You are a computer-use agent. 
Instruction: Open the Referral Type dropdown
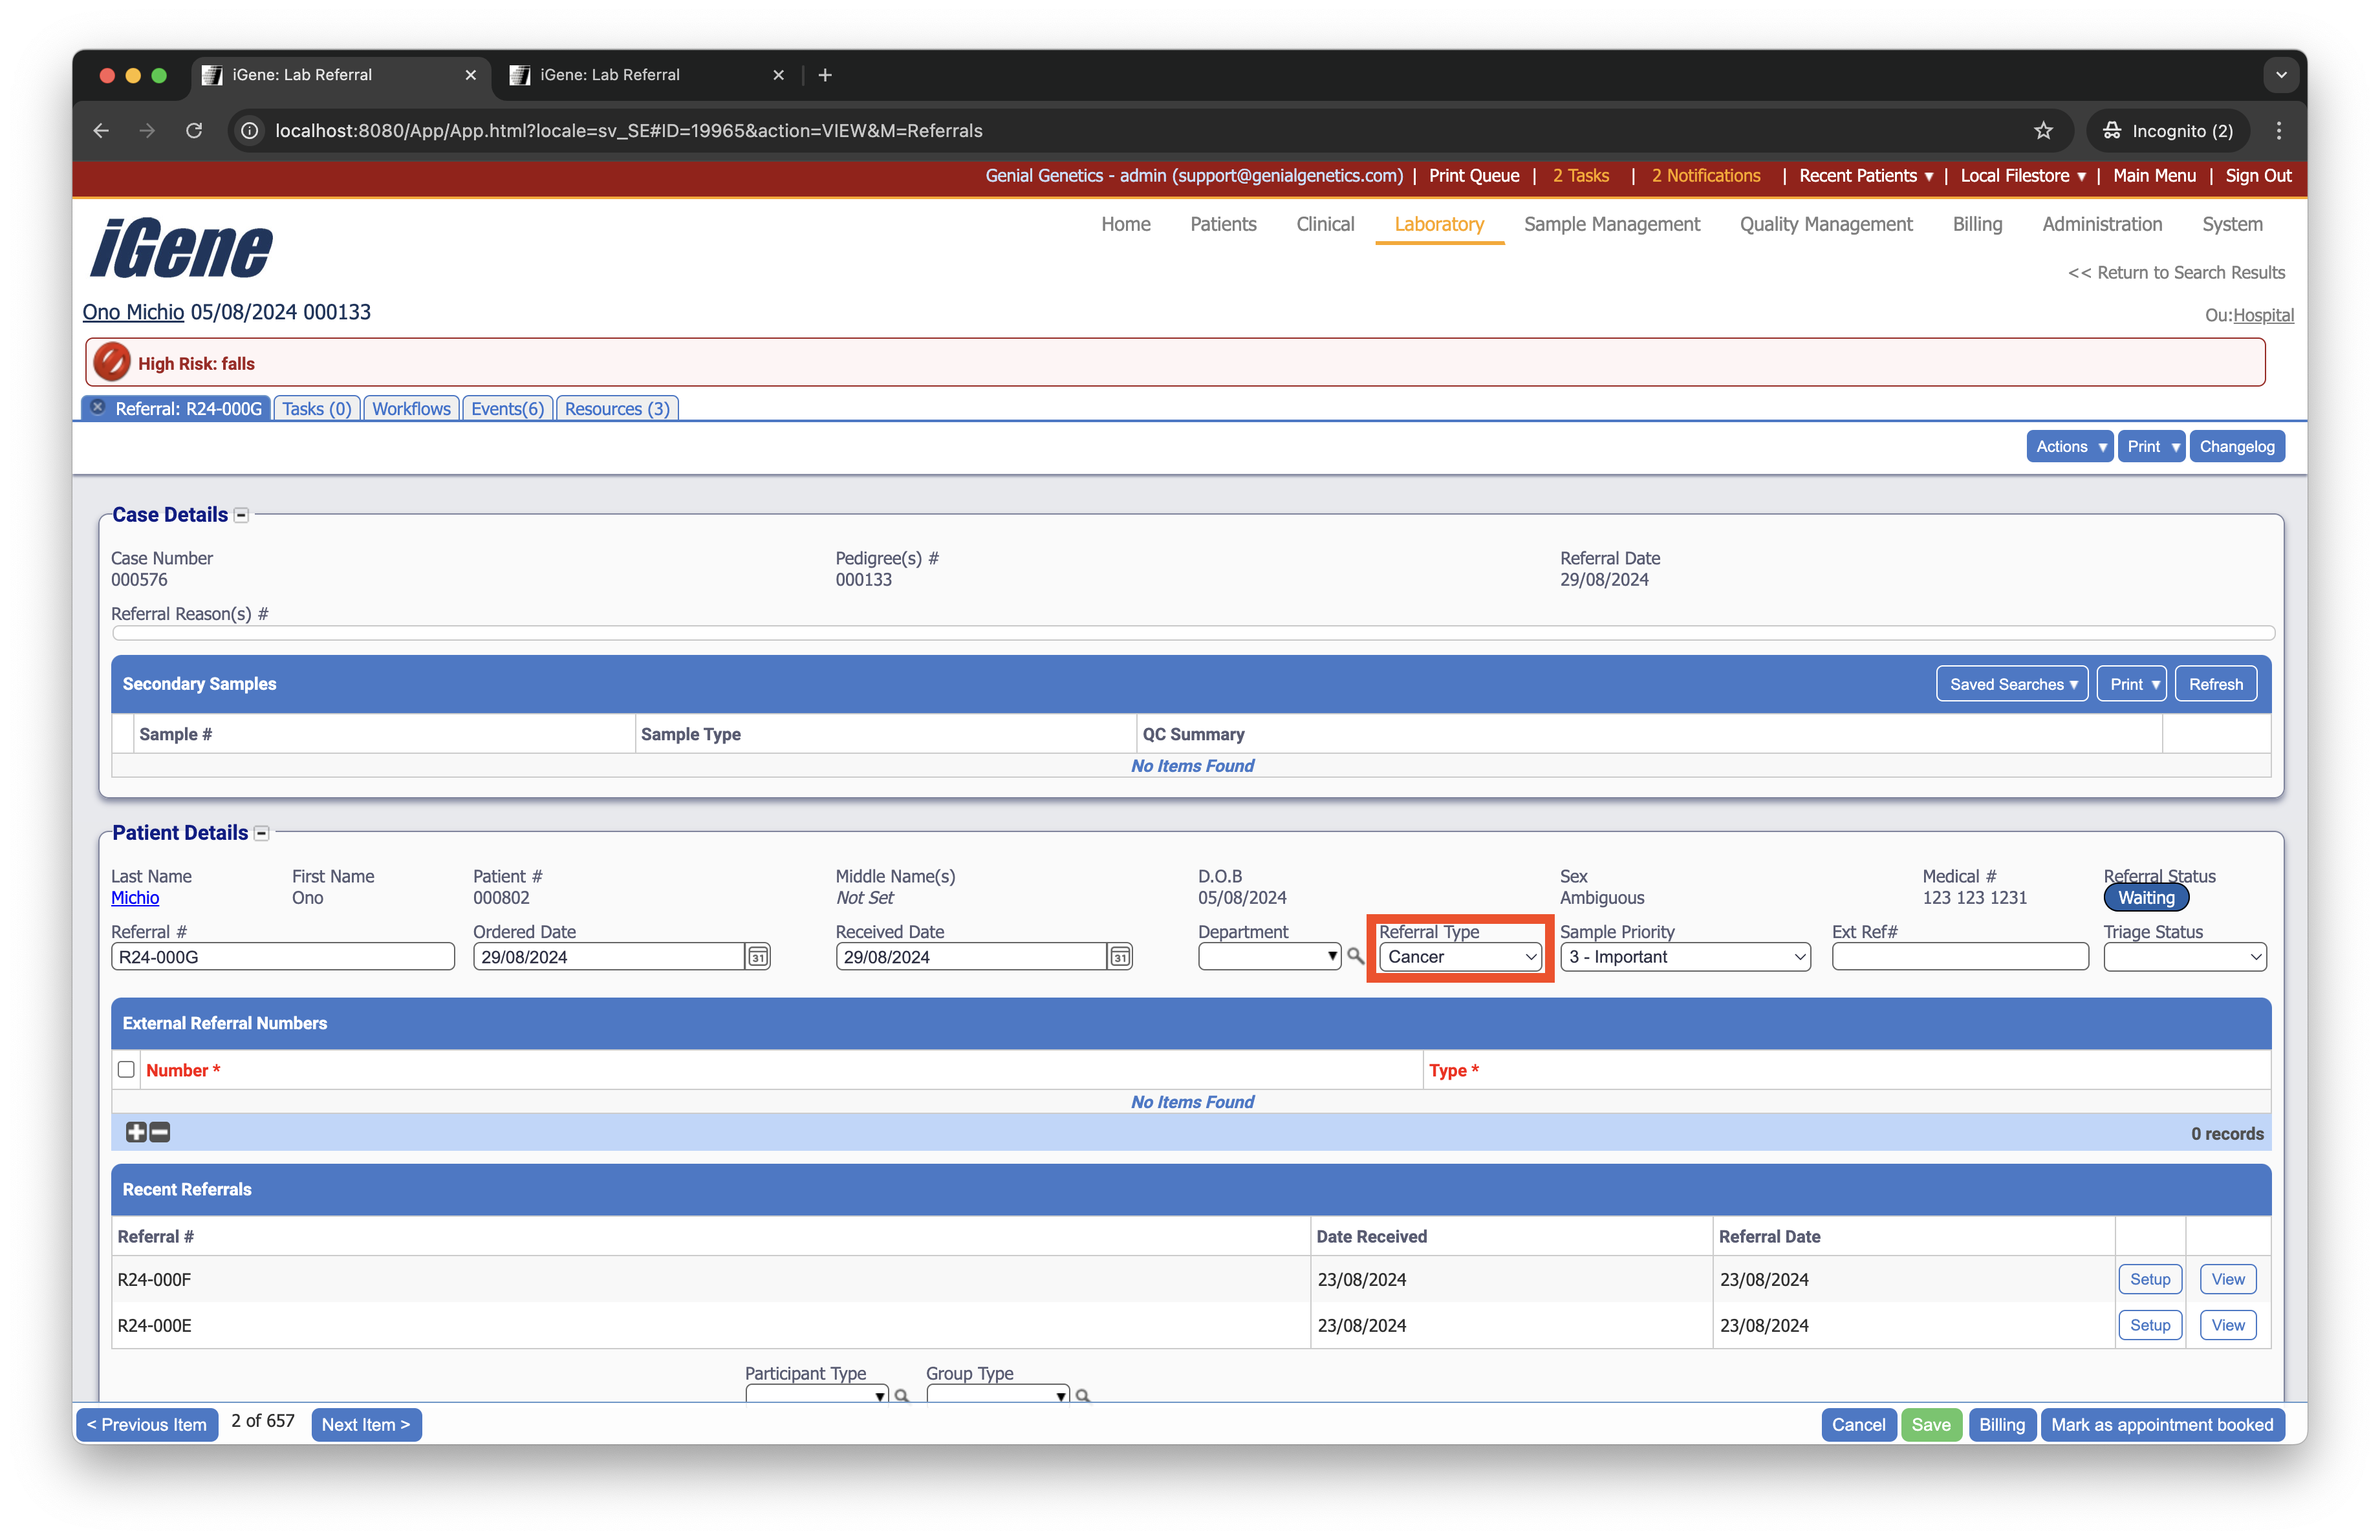click(1459, 956)
